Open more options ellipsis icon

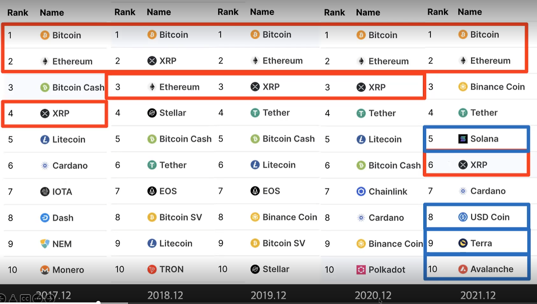37,299
